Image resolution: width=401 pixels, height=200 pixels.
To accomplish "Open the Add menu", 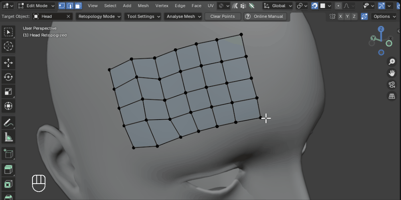I will [127, 6].
